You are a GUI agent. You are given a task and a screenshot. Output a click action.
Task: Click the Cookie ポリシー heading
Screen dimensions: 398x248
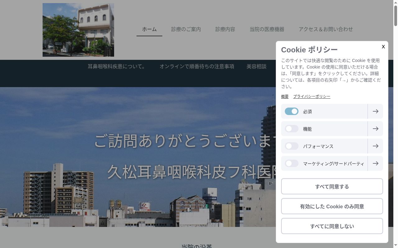click(x=309, y=50)
